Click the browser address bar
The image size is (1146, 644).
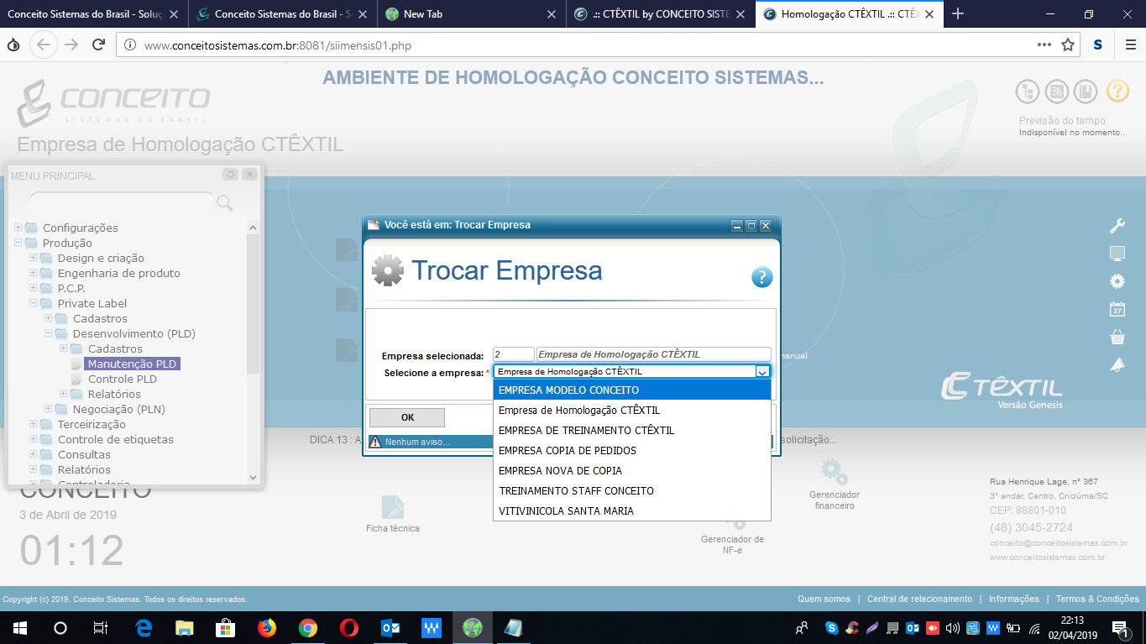coord(579,45)
